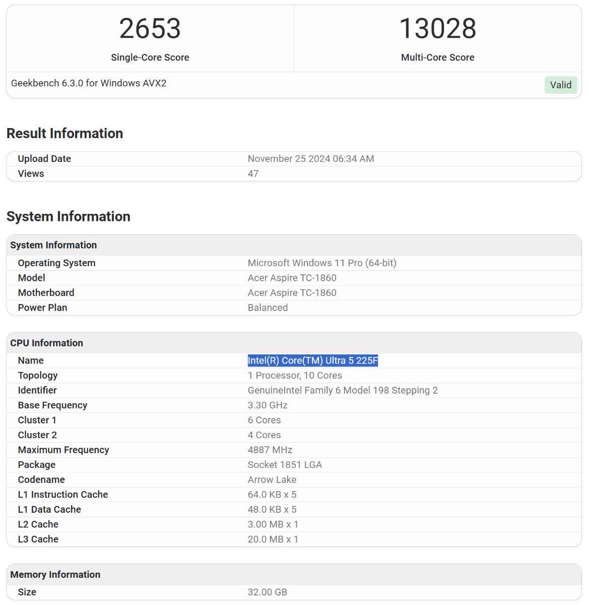Click the multi-core score 13028
Screen dimensions: 589x605
point(437,29)
